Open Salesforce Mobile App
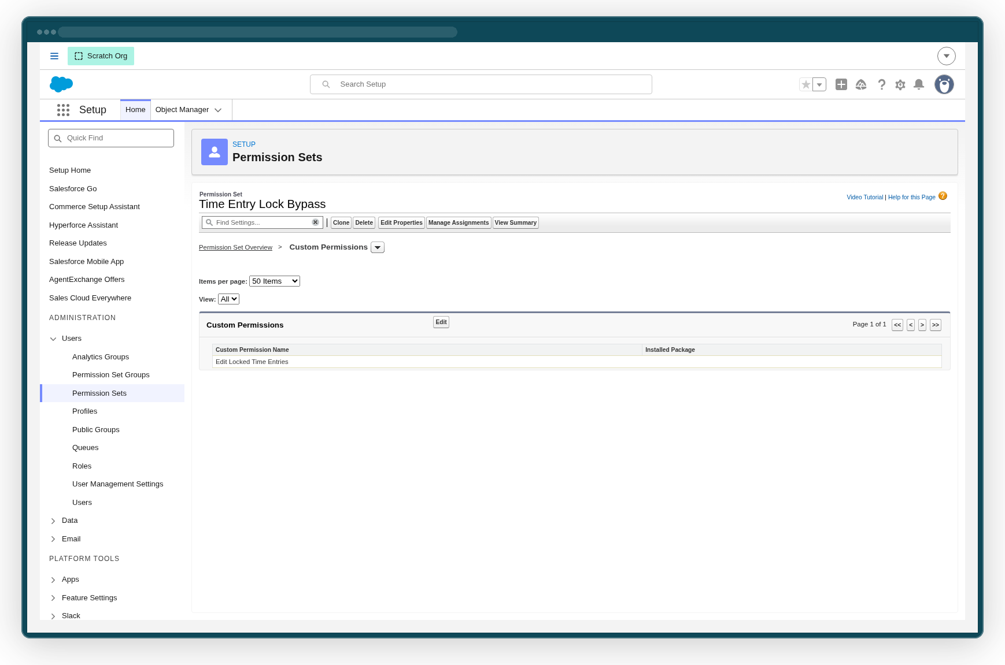 click(x=86, y=262)
